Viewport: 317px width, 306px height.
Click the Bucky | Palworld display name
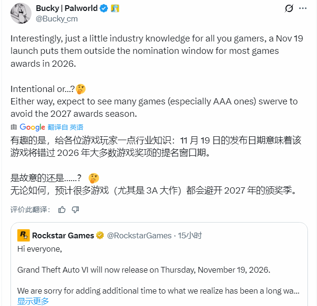pos(66,8)
